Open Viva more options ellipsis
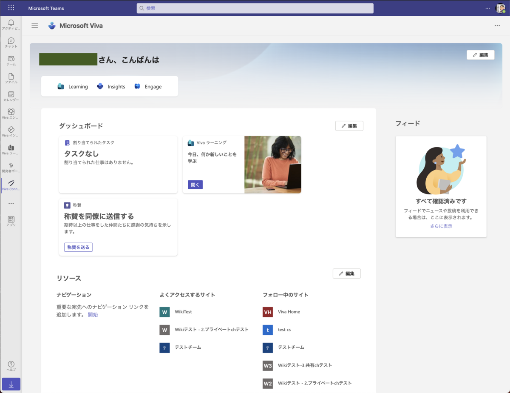Viewport: 510px width, 393px height. point(497,26)
